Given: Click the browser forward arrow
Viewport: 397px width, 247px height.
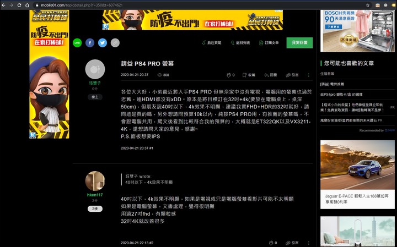Looking at the screenshot, I should (12, 5).
